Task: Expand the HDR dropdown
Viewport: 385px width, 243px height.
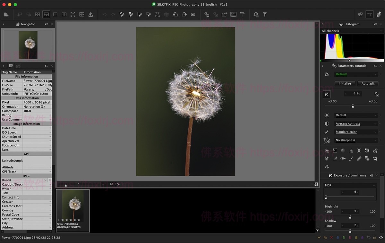Action: point(350,185)
